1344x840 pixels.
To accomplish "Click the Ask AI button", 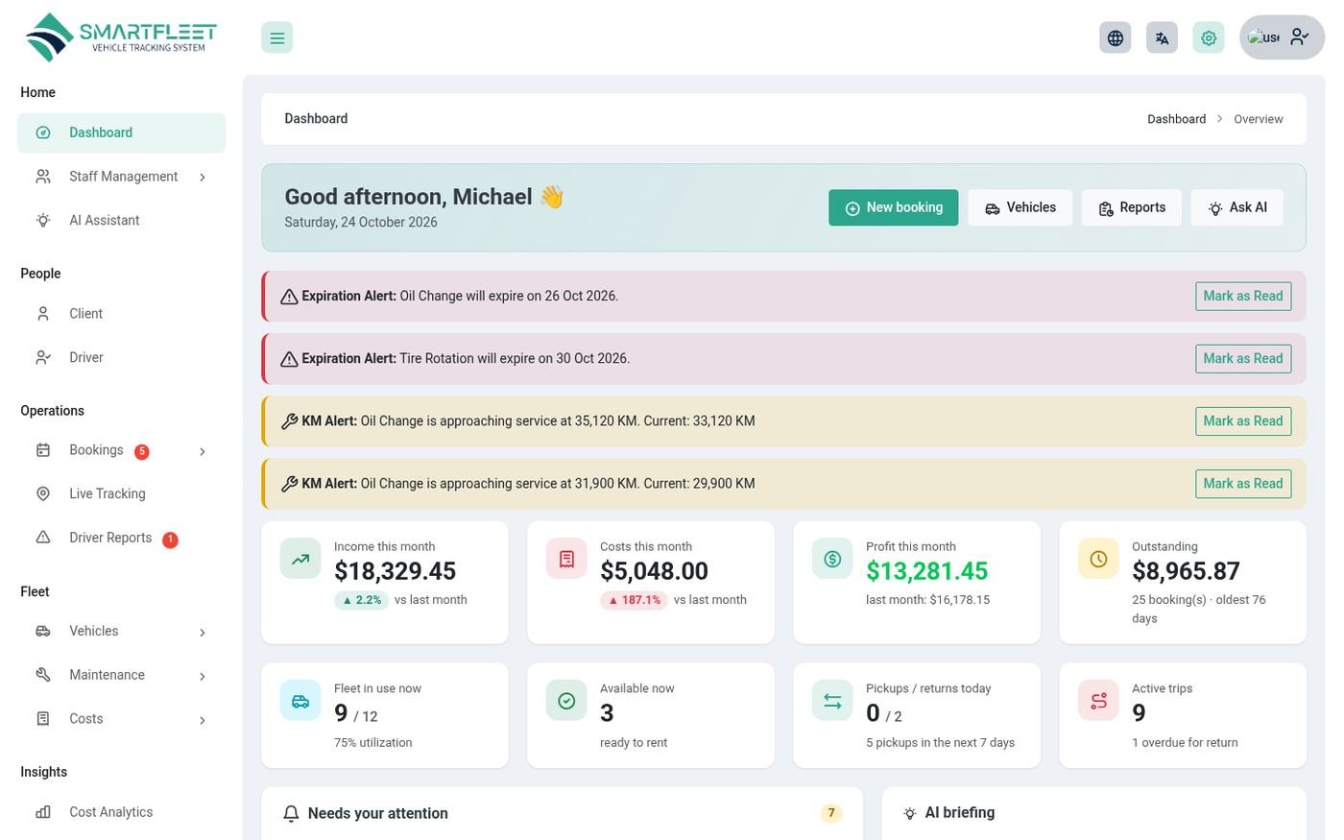I will (x=1237, y=207).
